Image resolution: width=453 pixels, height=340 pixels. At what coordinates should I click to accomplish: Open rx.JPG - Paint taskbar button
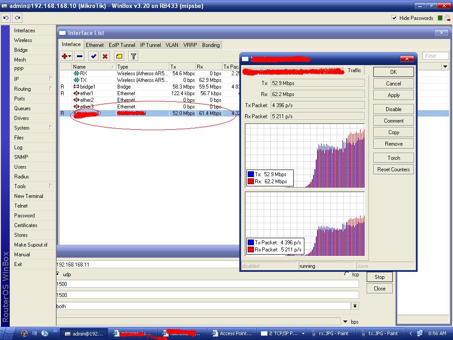coord(330,333)
